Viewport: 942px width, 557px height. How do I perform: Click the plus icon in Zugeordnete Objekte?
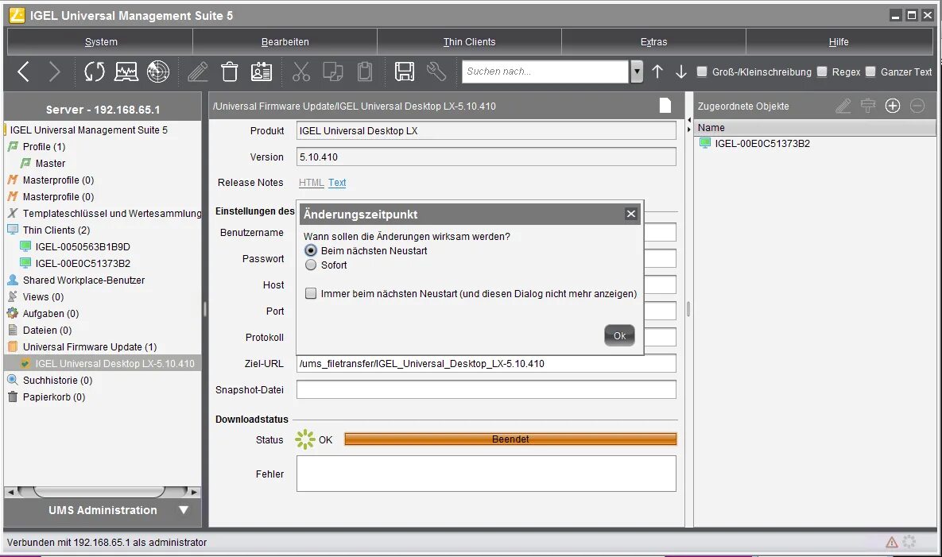click(x=893, y=106)
